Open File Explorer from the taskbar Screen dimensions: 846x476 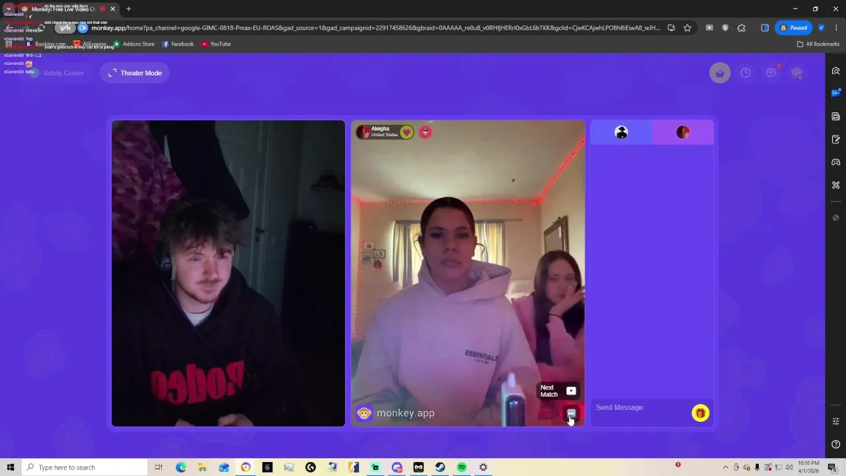[x=202, y=467]
